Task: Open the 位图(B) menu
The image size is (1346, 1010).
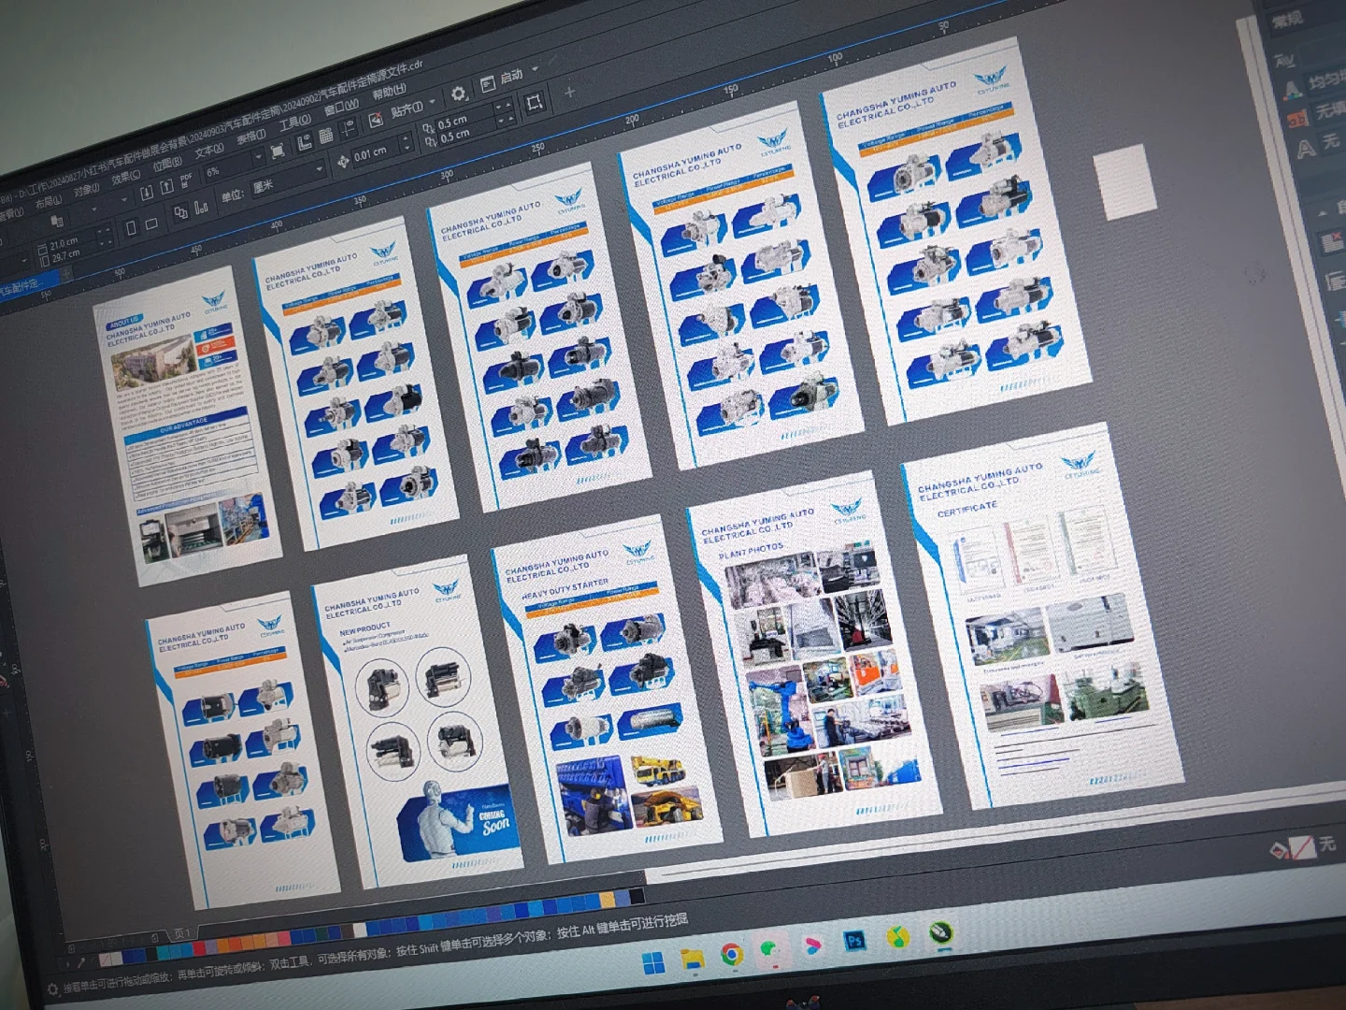Action: (167, 163)
